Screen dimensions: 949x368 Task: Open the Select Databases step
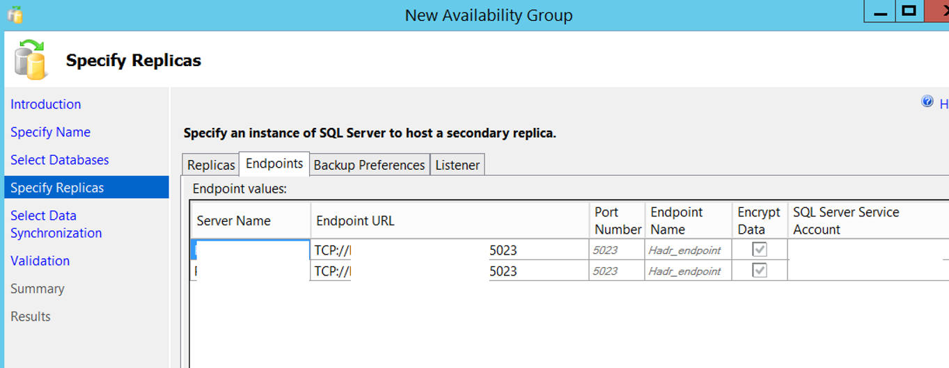pos(60,160)
